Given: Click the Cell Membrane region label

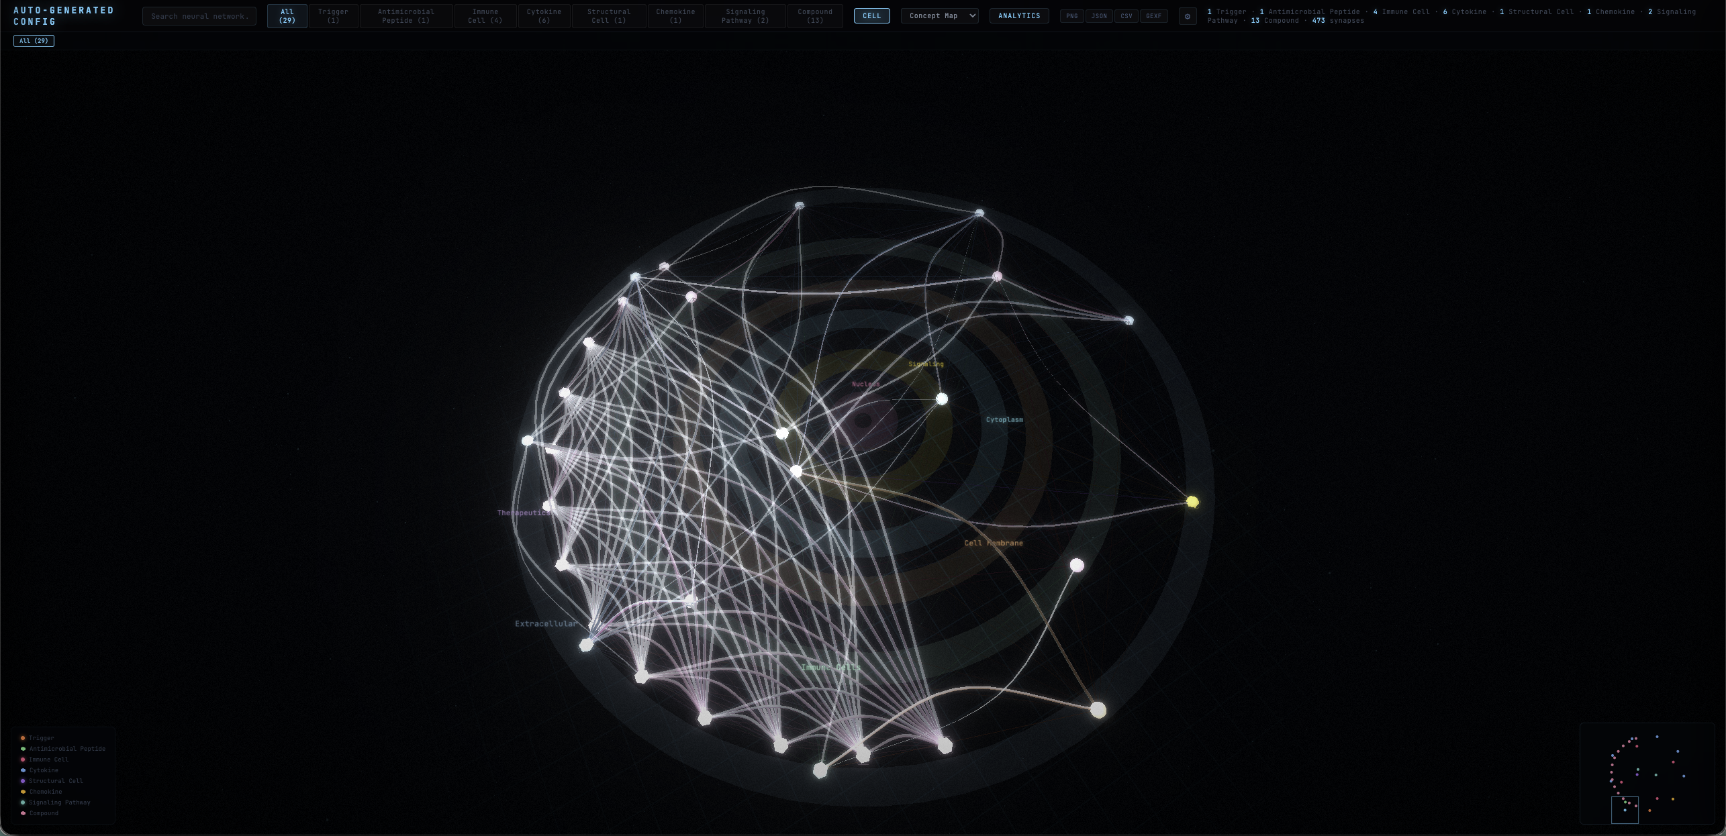Looking at the screenshot, I should (994, 543).
